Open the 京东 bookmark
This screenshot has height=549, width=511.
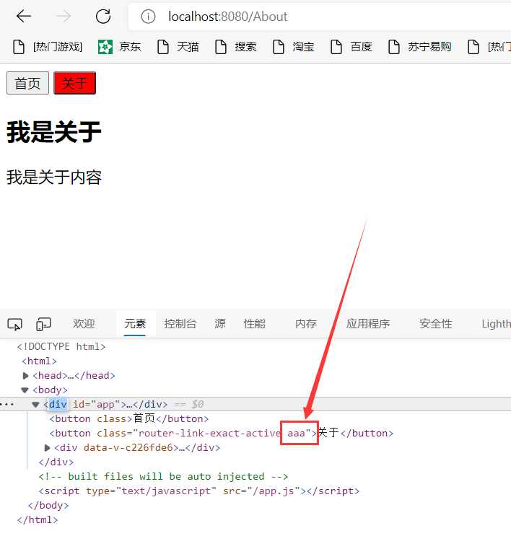point(120,47)
